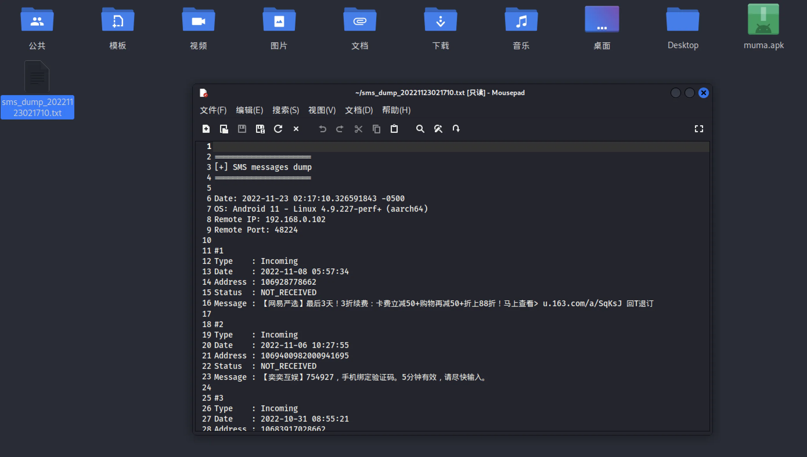Click the line 'Remote Port: 48224'

pyautogui.click(x=256, y=230)
